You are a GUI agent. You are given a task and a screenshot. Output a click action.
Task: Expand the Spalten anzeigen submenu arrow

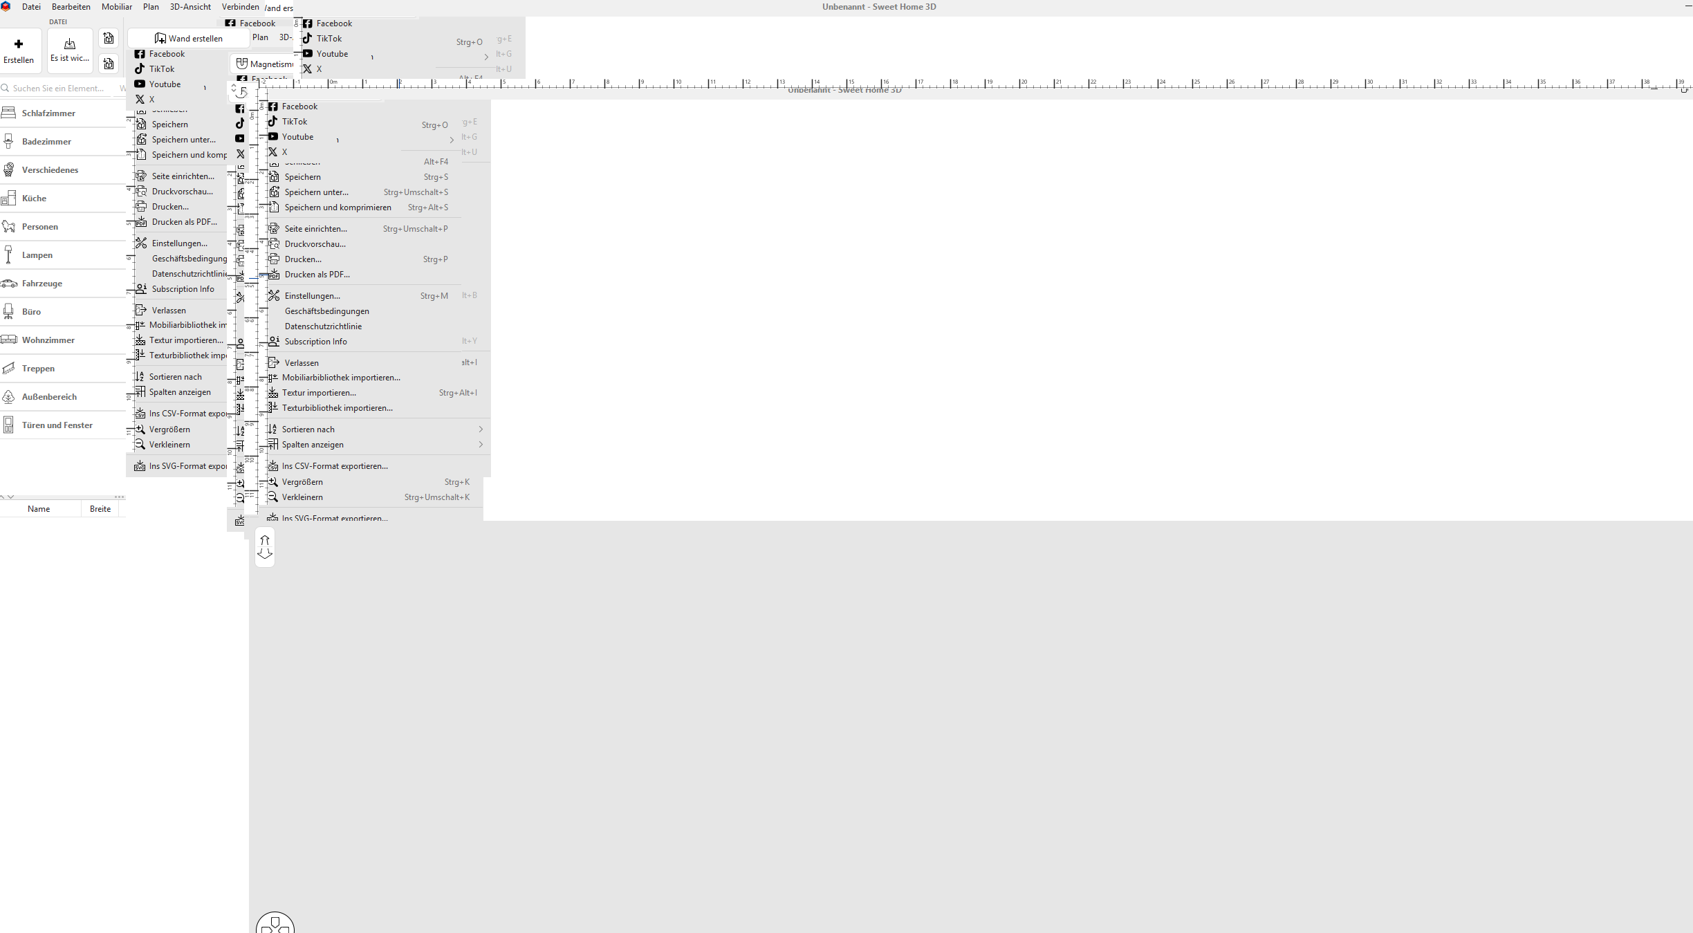tap(481, 445)
